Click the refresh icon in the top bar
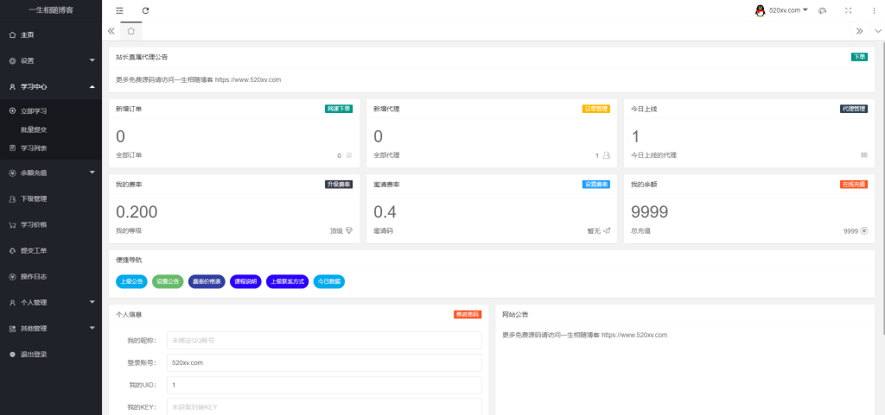Image resolution: width=885 pixels, height=415 pixels. 145,10
